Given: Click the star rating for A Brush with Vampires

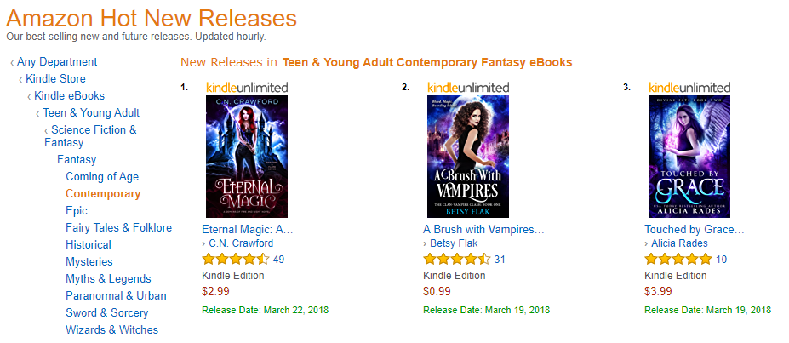Looking at the screenshot, I should tap(456, 260).
